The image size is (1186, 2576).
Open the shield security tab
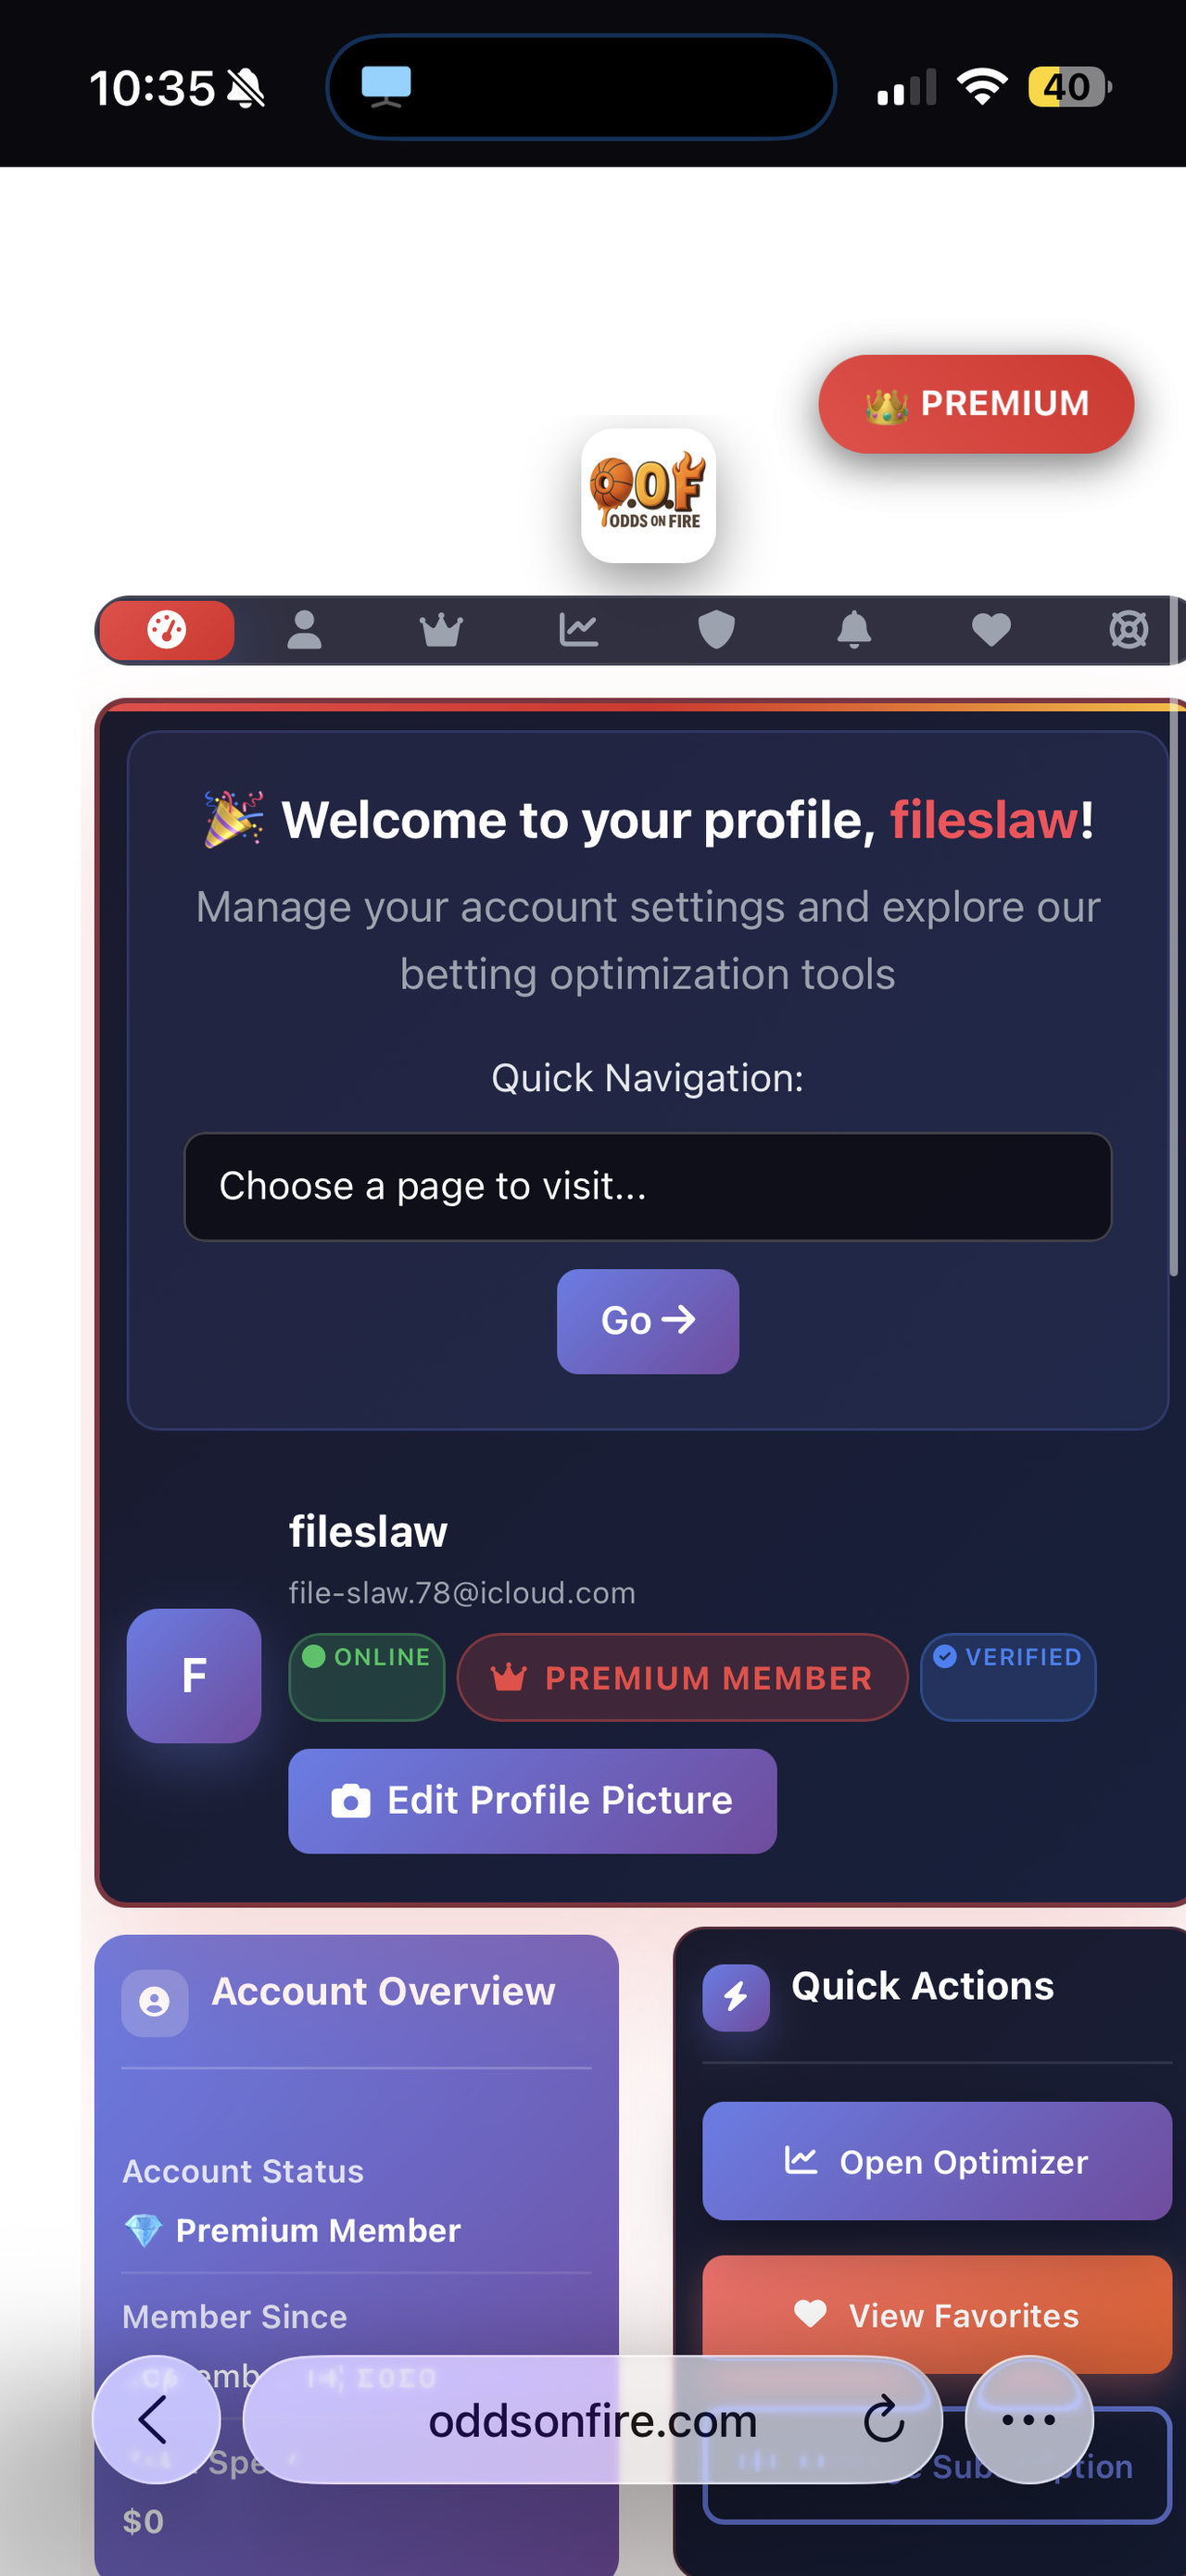(x=716, y=630)
